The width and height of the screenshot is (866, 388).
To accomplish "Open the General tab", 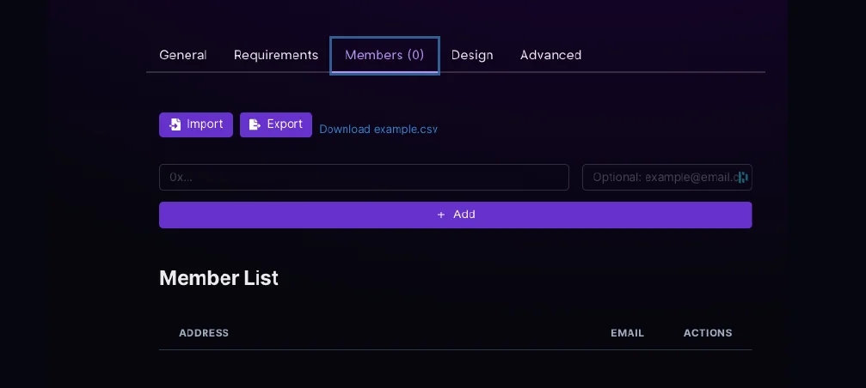I will coord(183,55).
